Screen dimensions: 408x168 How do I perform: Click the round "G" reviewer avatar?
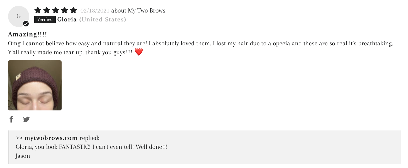(18, 16)
